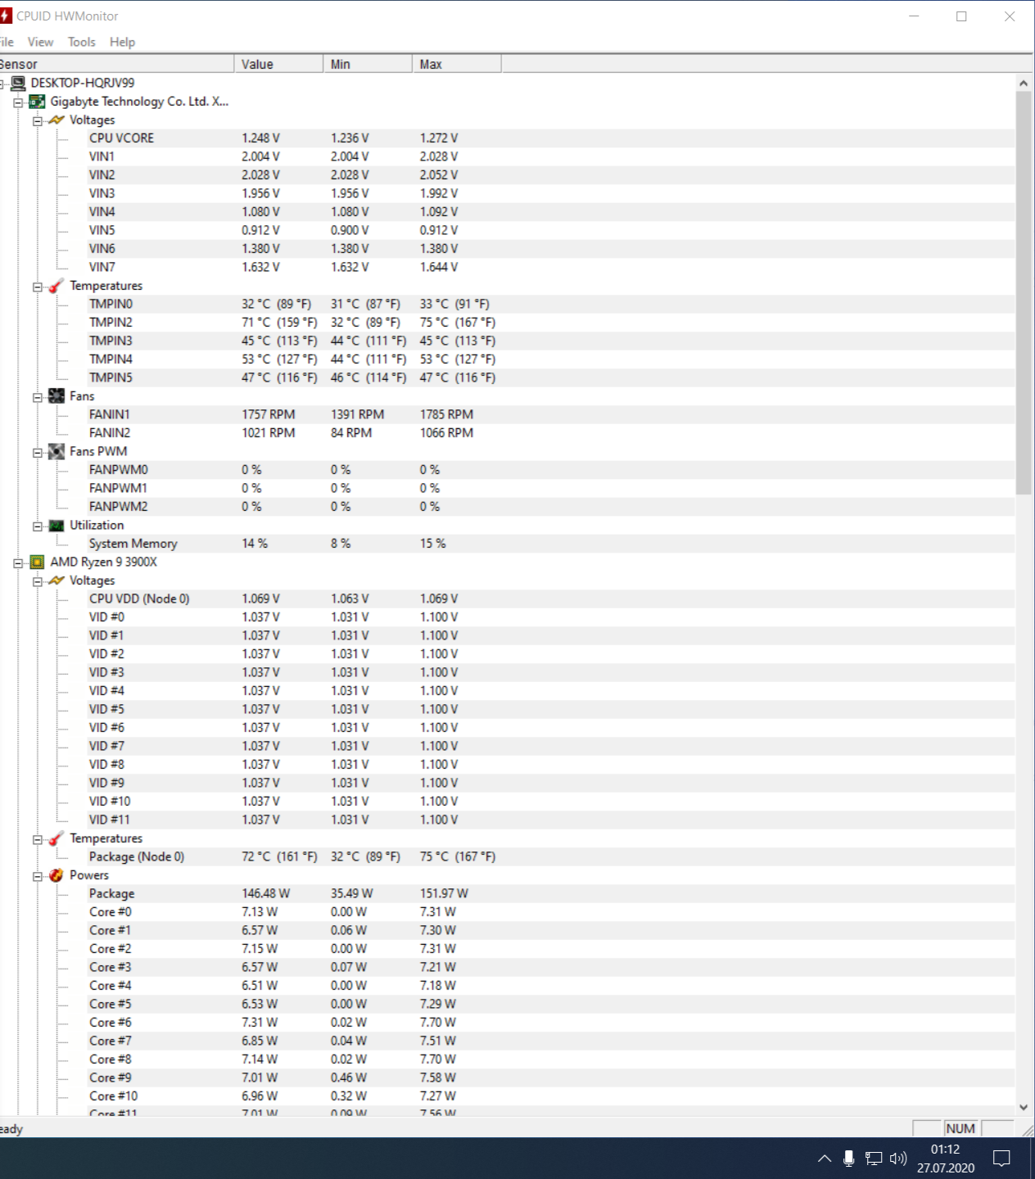The height and width of the screenshot is (1179, 1035).
Task: Click the Voltages icon under AMD Ryzen
Action: pyautogui.click(x=56, y=580)
